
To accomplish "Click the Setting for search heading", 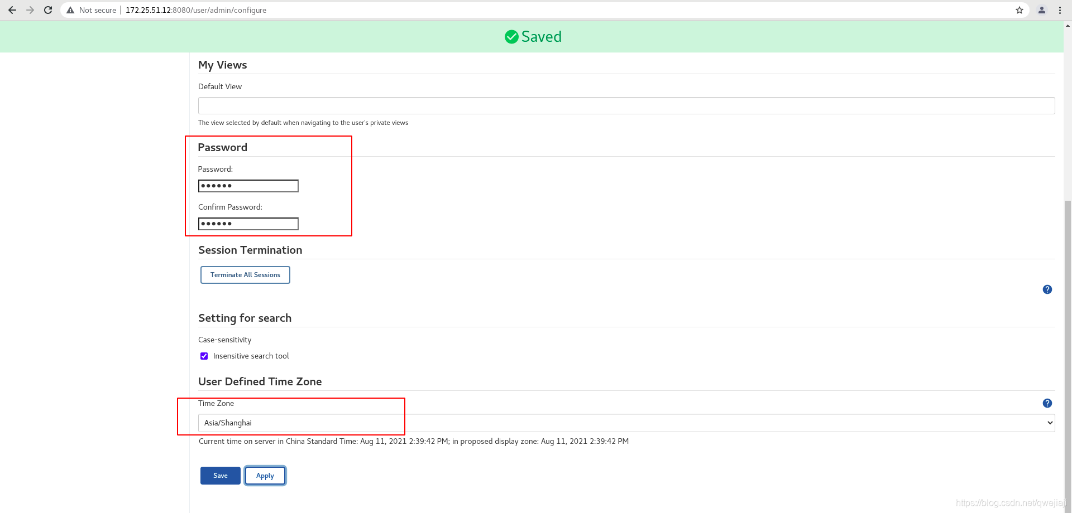I will [x=245, y=318].
